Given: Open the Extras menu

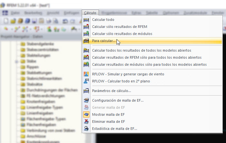Looking at the screenshot, I should (137, 13).
